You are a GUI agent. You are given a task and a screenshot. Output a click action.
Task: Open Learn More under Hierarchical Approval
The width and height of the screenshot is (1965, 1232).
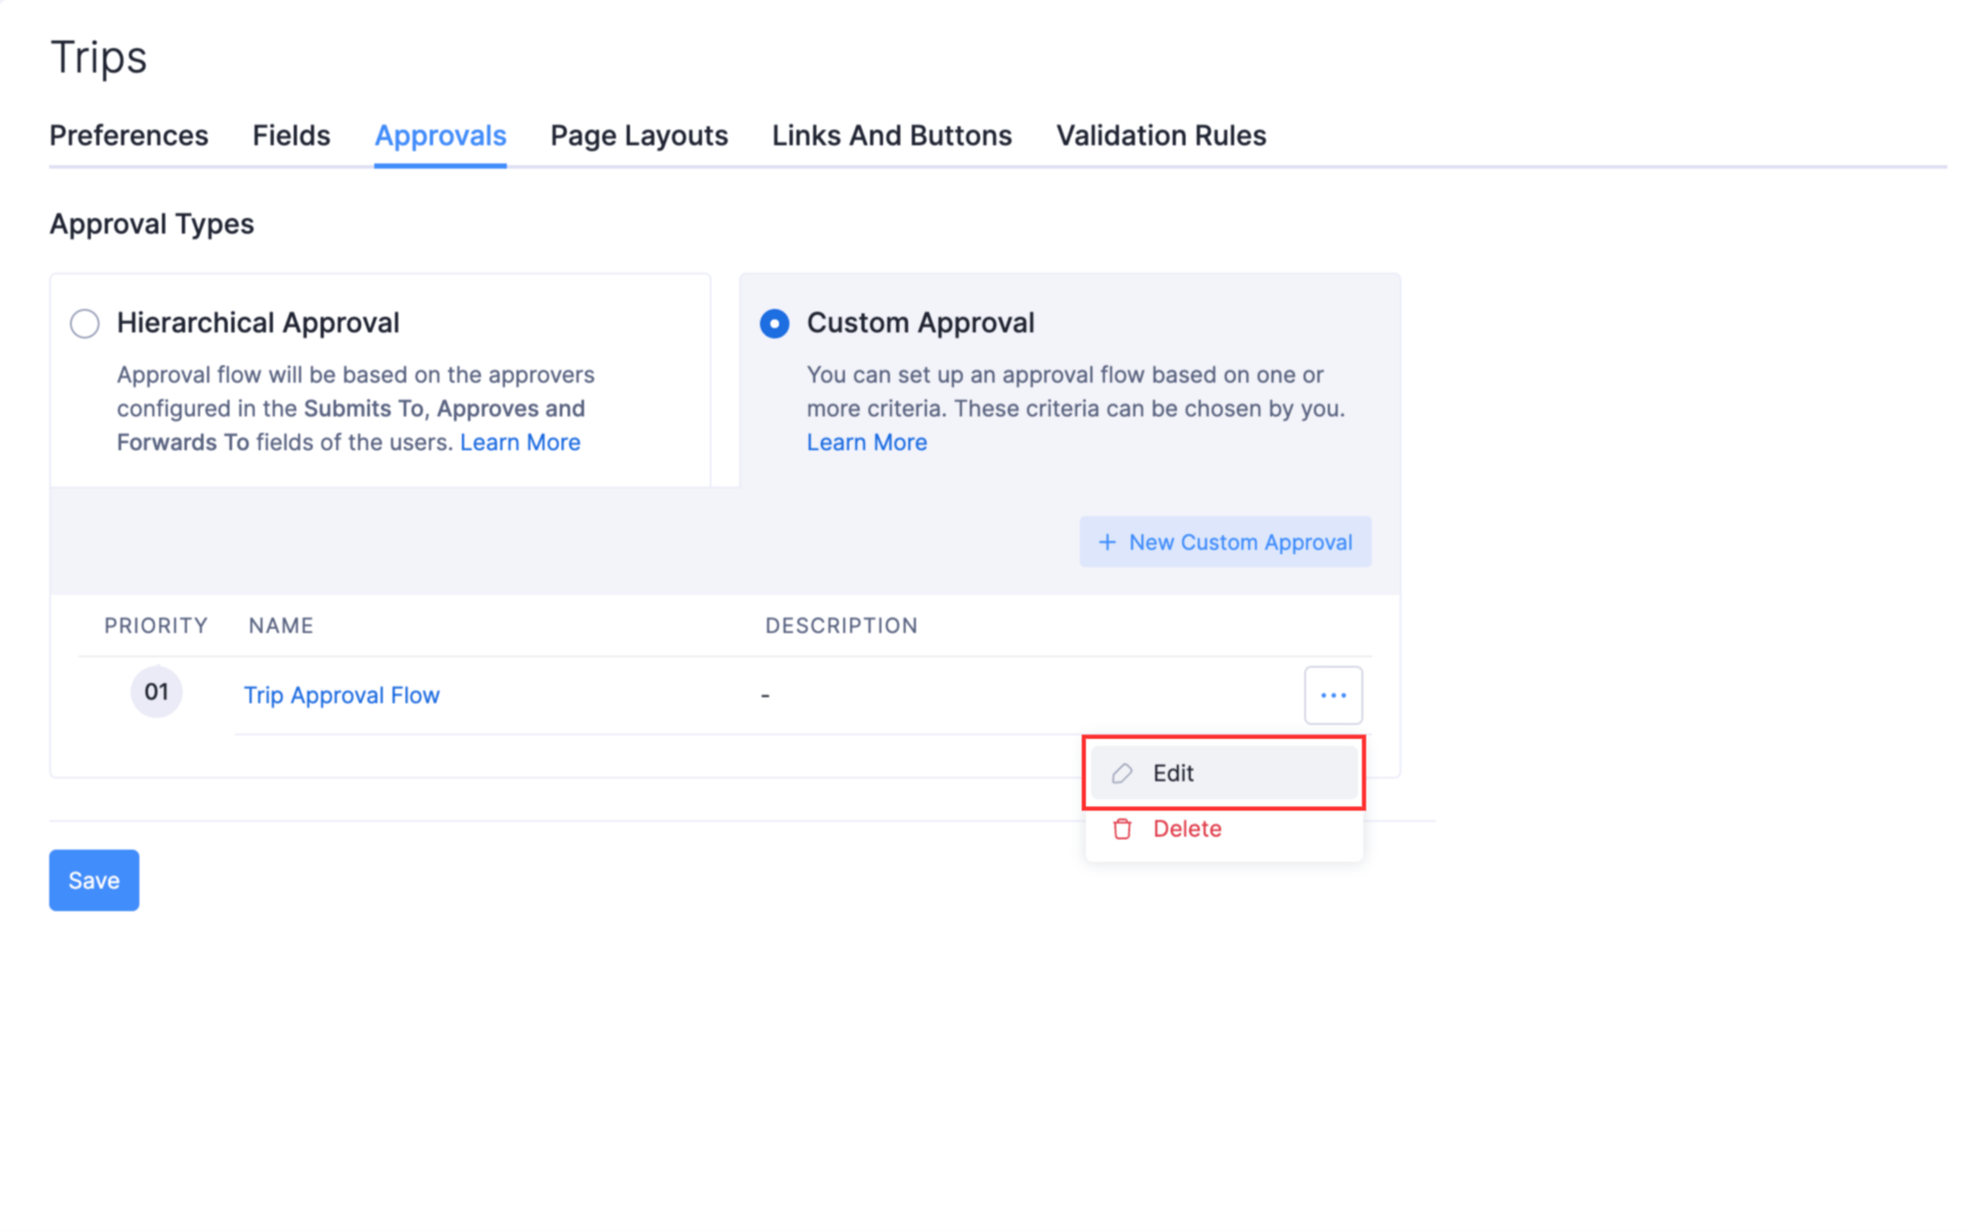(520, 442)
